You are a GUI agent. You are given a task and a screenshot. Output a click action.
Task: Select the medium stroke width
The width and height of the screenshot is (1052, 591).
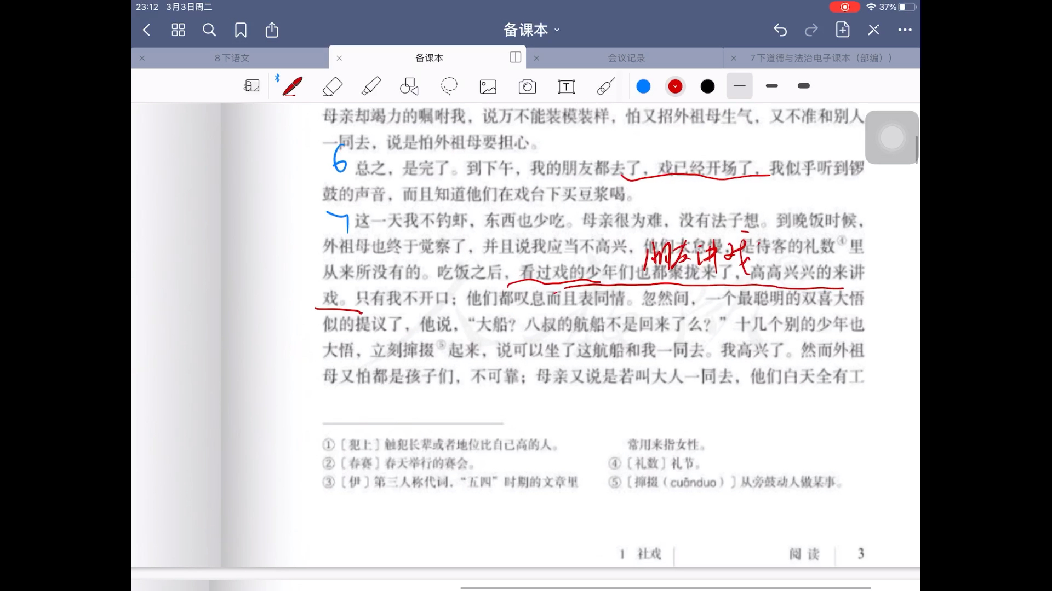(772, 86)
